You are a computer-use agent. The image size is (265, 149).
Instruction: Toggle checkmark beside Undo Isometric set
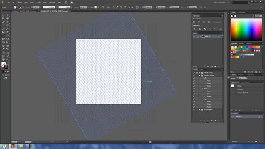click(194, 110)
